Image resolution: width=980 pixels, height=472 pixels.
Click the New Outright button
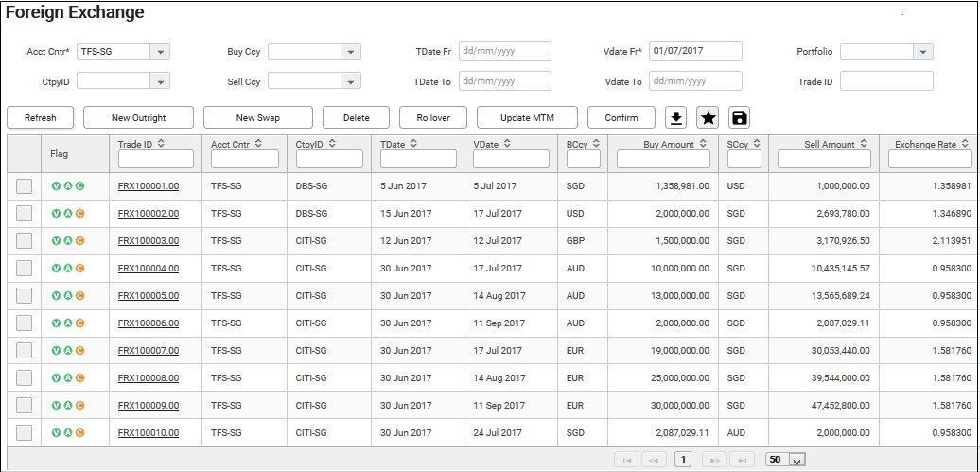coord(138,117)
